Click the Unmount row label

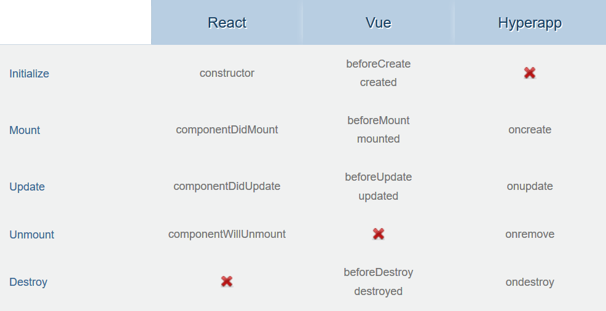coord(31,235)
